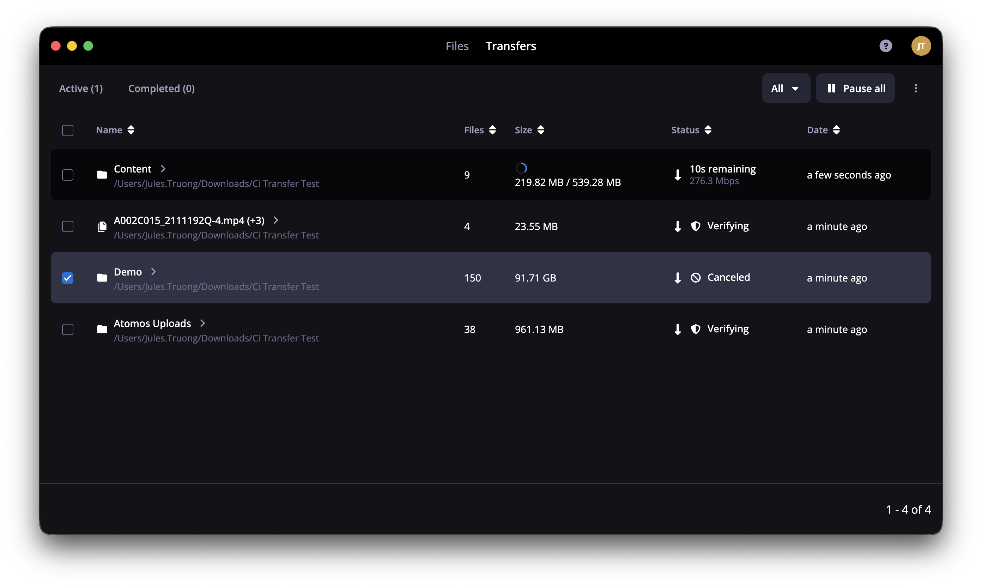Pause all transfers
Image resolution: width=982 pixels, height=587 pixels.
[855, 88]
